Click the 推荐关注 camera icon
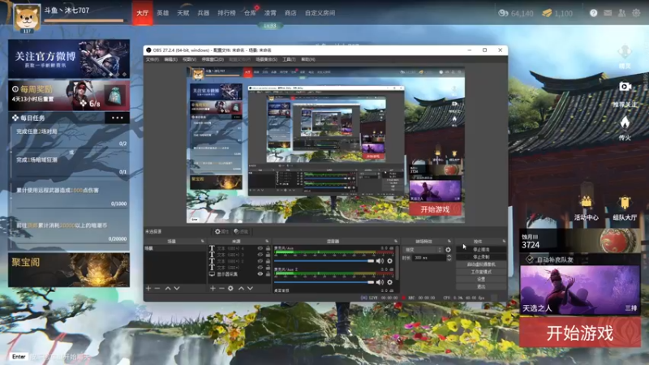 (x=625, y=87)
